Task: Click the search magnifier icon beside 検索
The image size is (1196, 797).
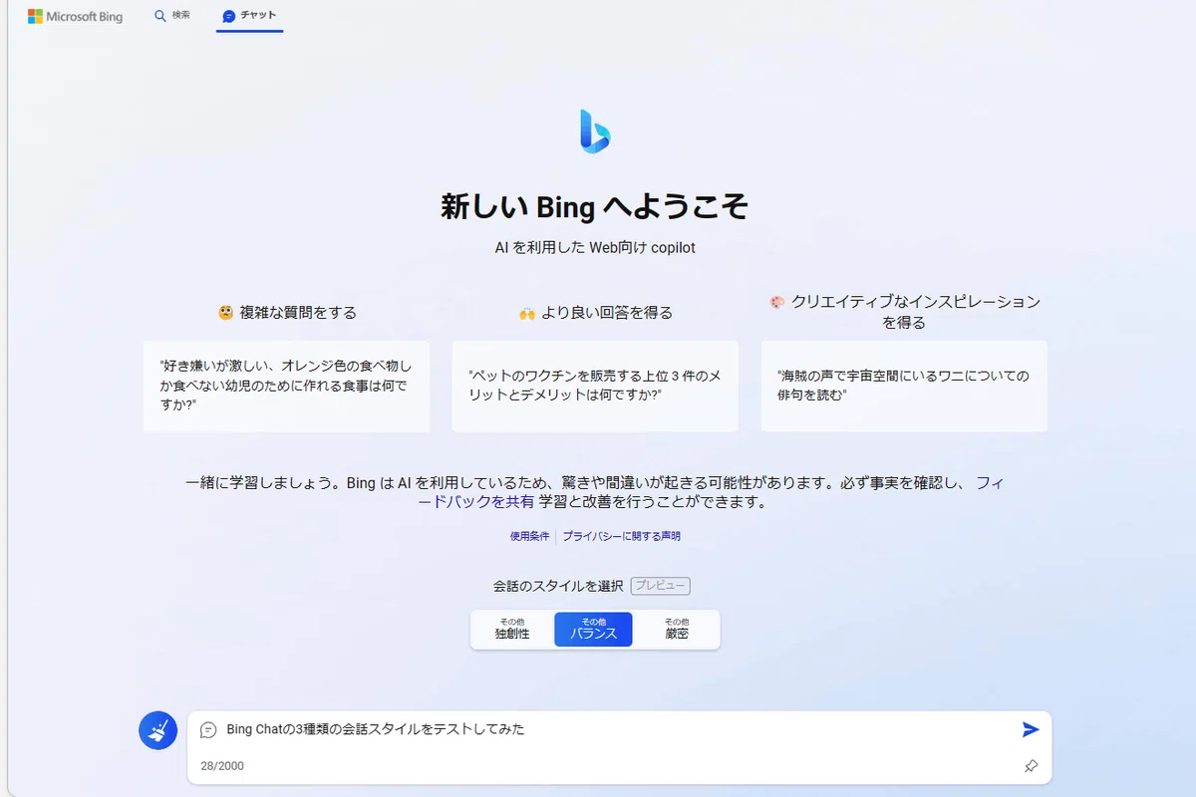Action: click(x=160, y=16)
